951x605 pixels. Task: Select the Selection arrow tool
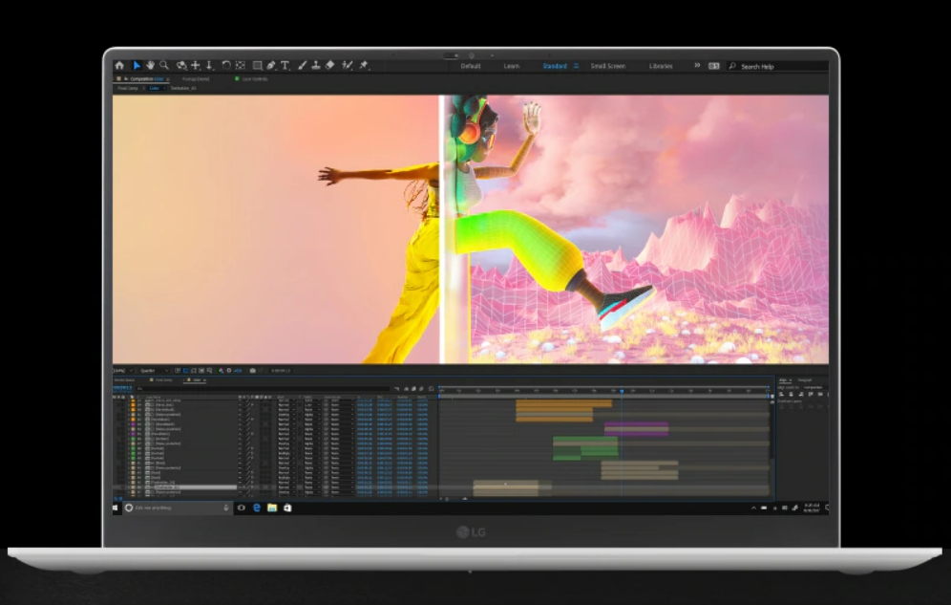(x=137, y=66)
